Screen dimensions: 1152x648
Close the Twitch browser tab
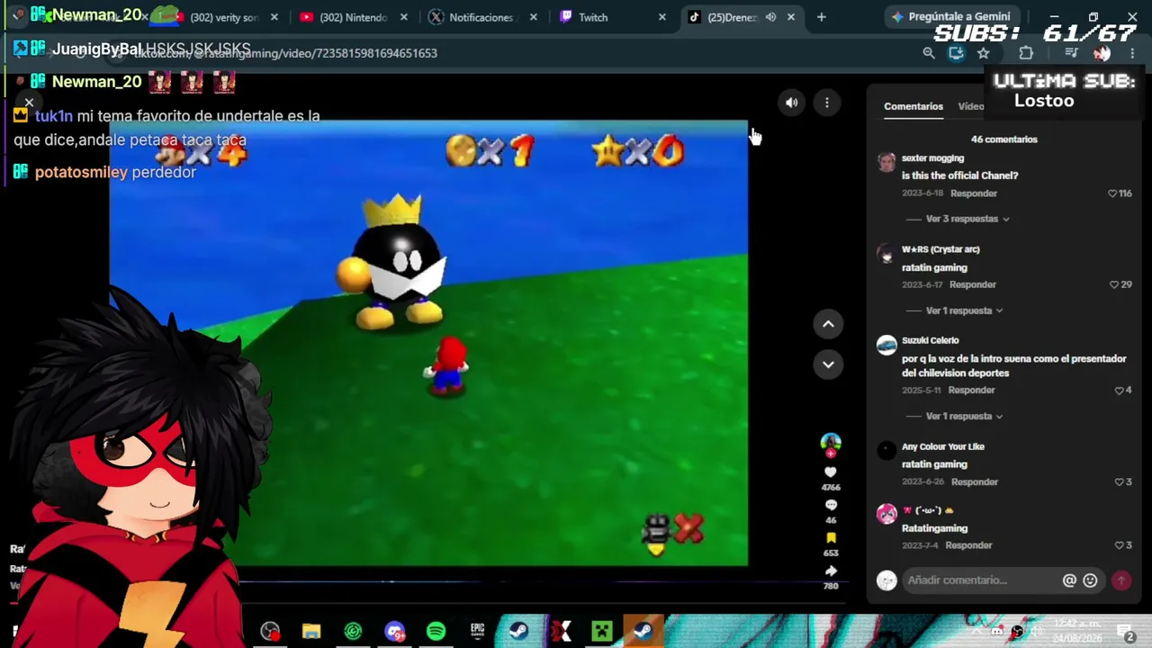662,17
